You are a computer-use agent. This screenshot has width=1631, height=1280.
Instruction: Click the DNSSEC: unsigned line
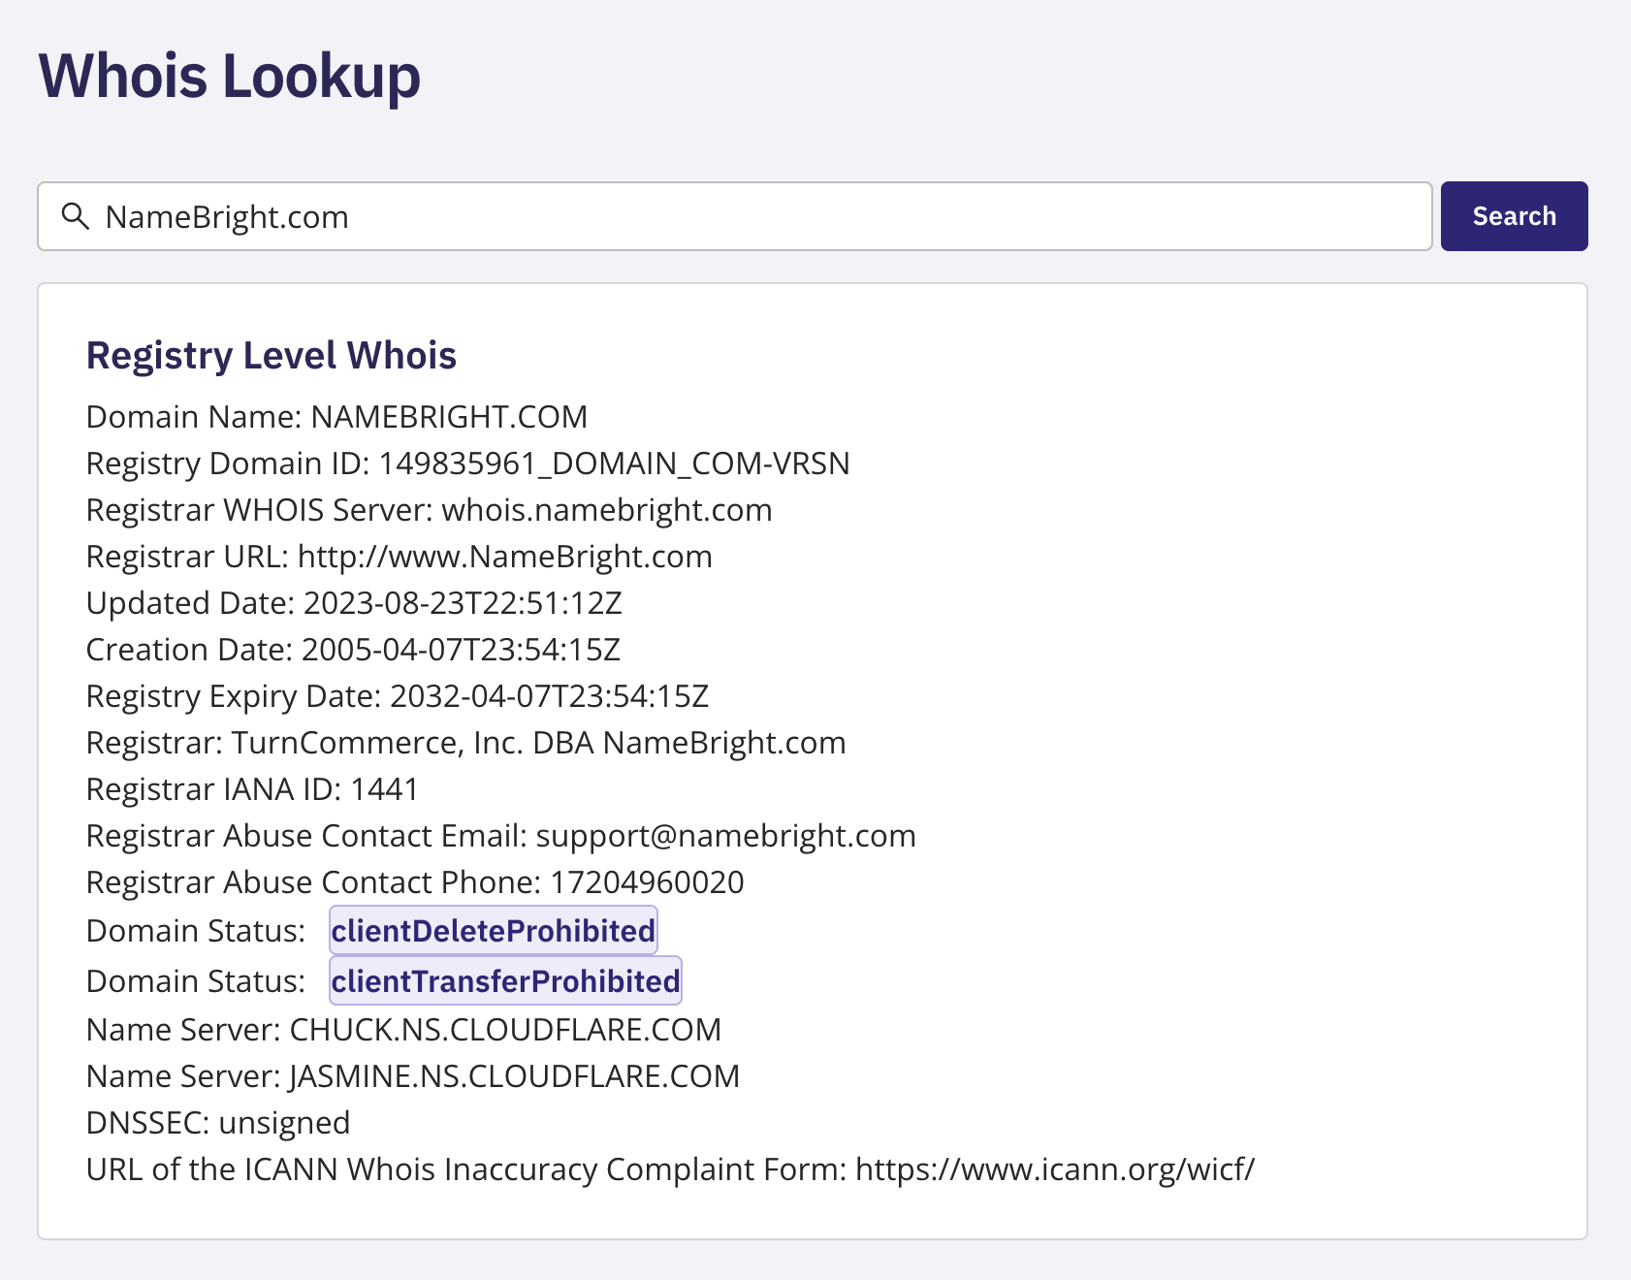(x=218, y=1123)
